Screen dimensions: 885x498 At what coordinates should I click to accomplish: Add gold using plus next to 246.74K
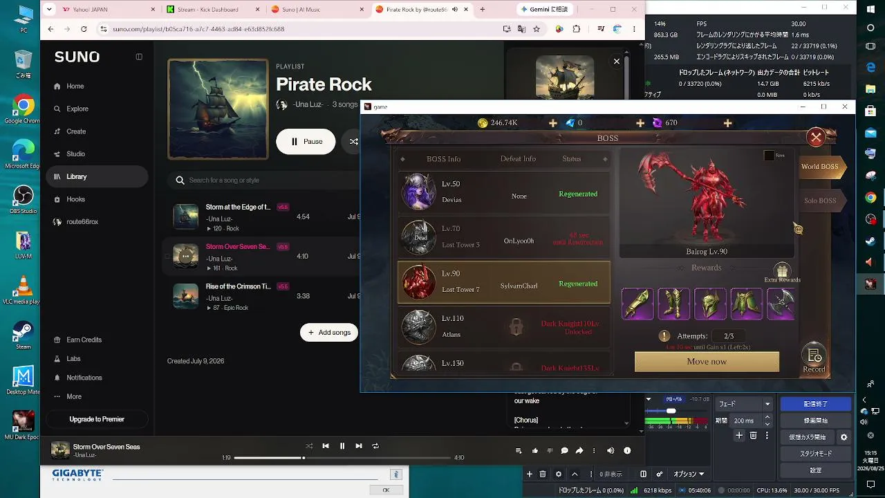click(x=552, y=123)
